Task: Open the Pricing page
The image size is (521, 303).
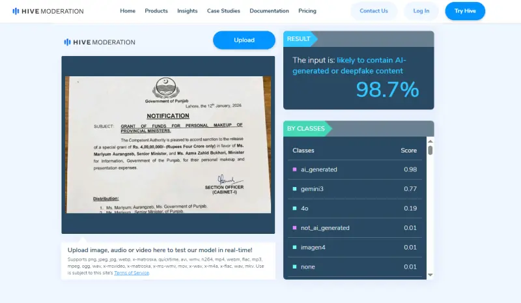Action: coord(307,11)
